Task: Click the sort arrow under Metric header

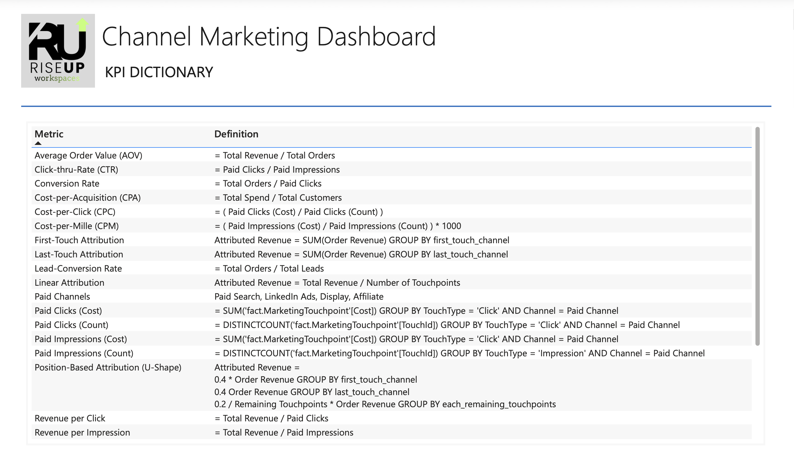Action: (x=39, y=143)
